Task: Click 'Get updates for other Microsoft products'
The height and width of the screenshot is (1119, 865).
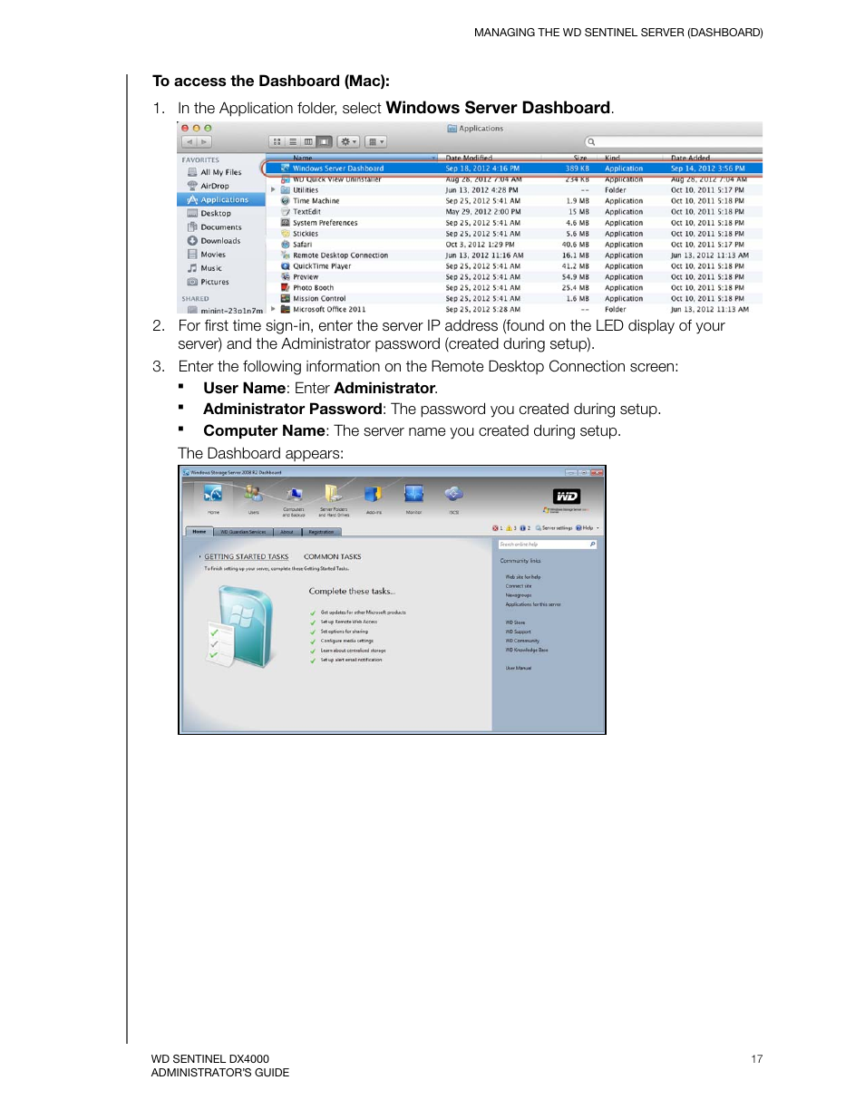Action: click(363, 613)
